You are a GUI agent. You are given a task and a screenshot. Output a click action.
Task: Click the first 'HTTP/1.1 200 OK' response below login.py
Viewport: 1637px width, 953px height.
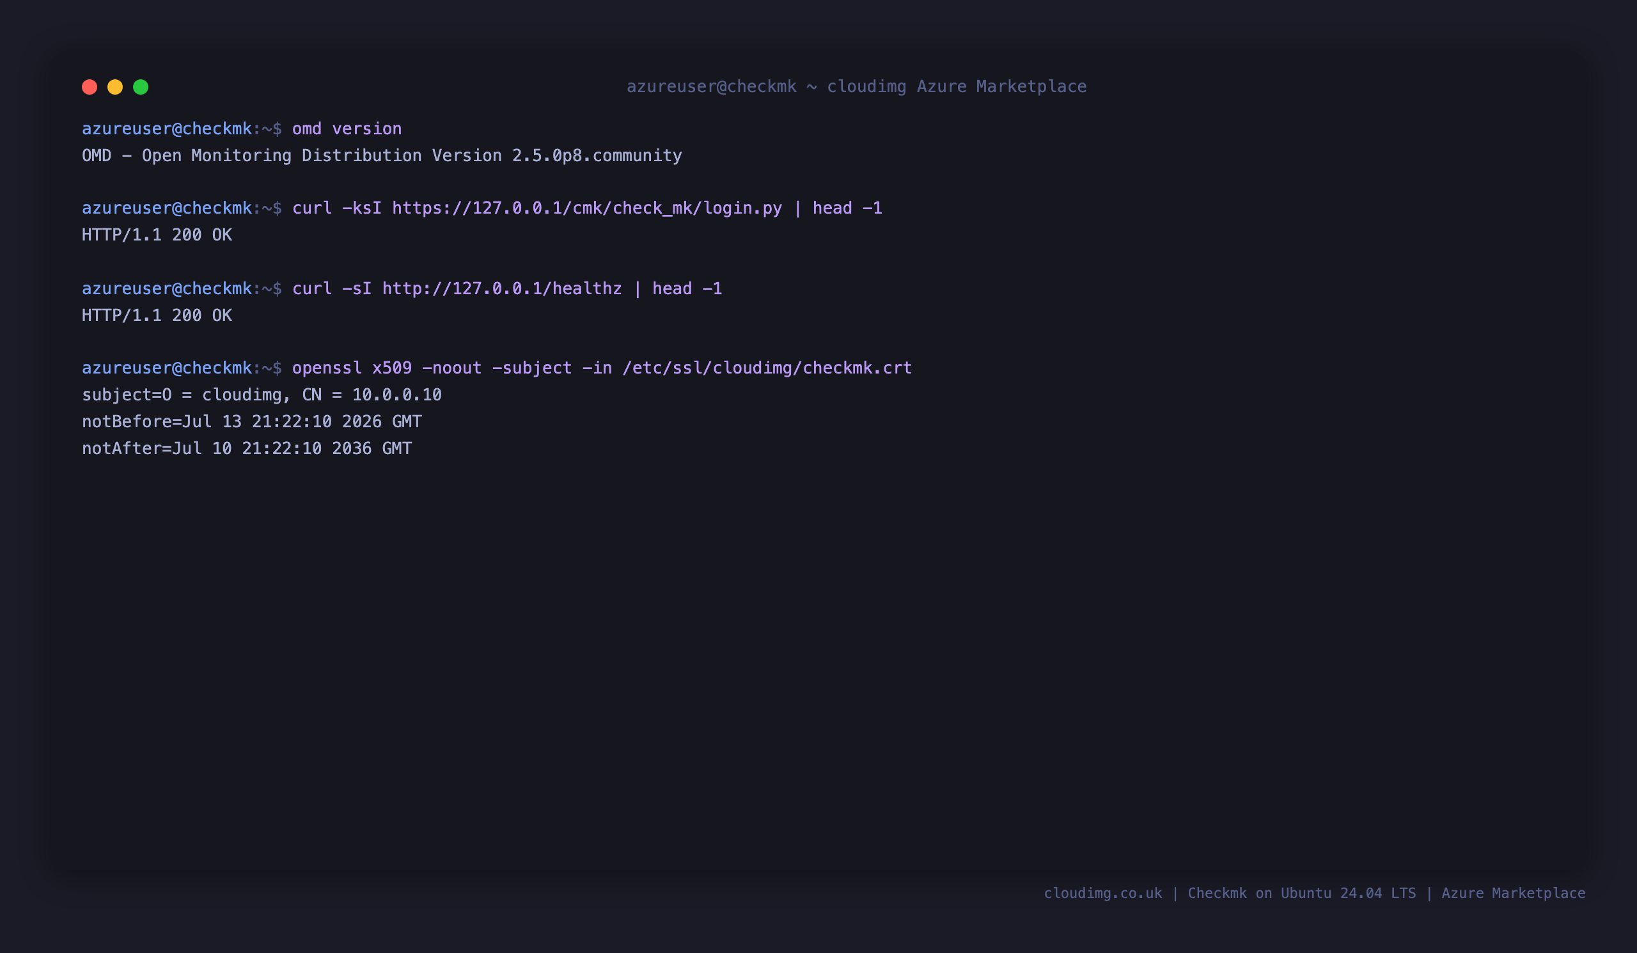click(157, 235)
